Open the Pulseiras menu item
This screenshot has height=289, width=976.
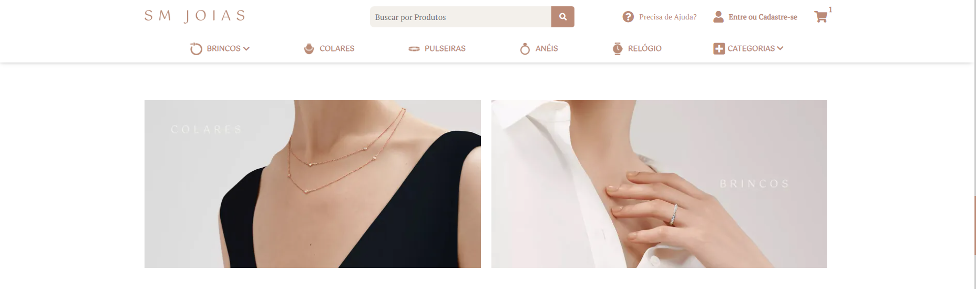(445, 48)
